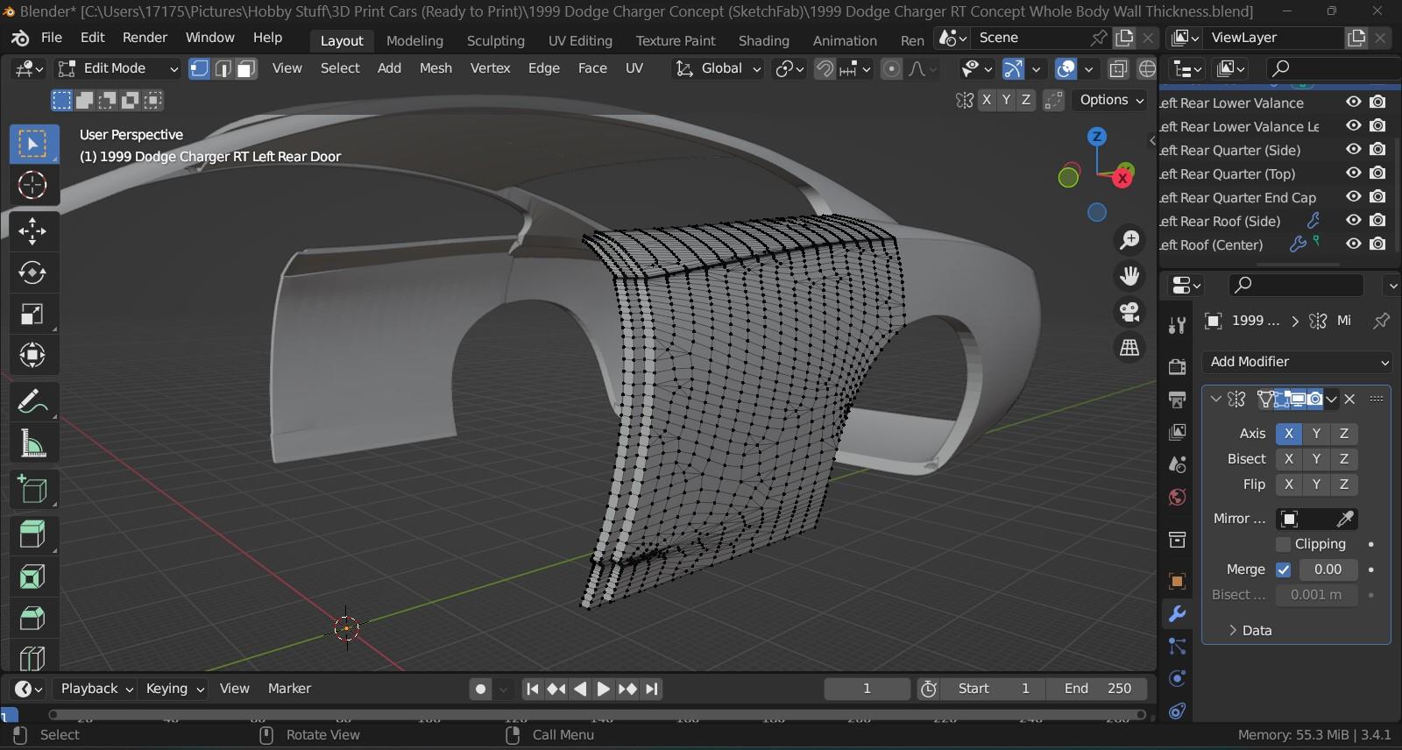
Task: Click the Merge distance value slider
Action: (x=1328, y=570)
